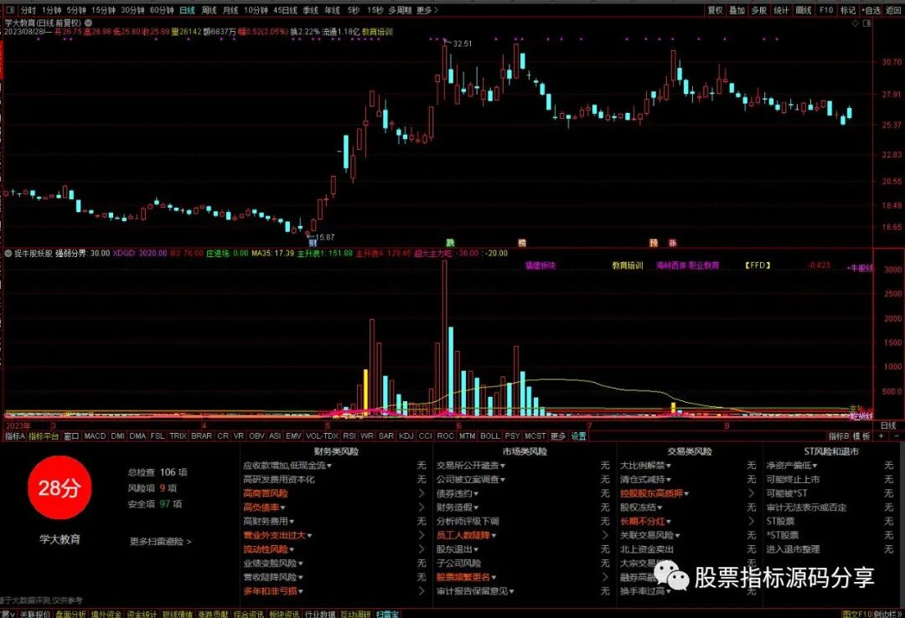Open the 更多扫雷避险 link
The height and width of the screenshot is (618, 905).
pos(160,542)
